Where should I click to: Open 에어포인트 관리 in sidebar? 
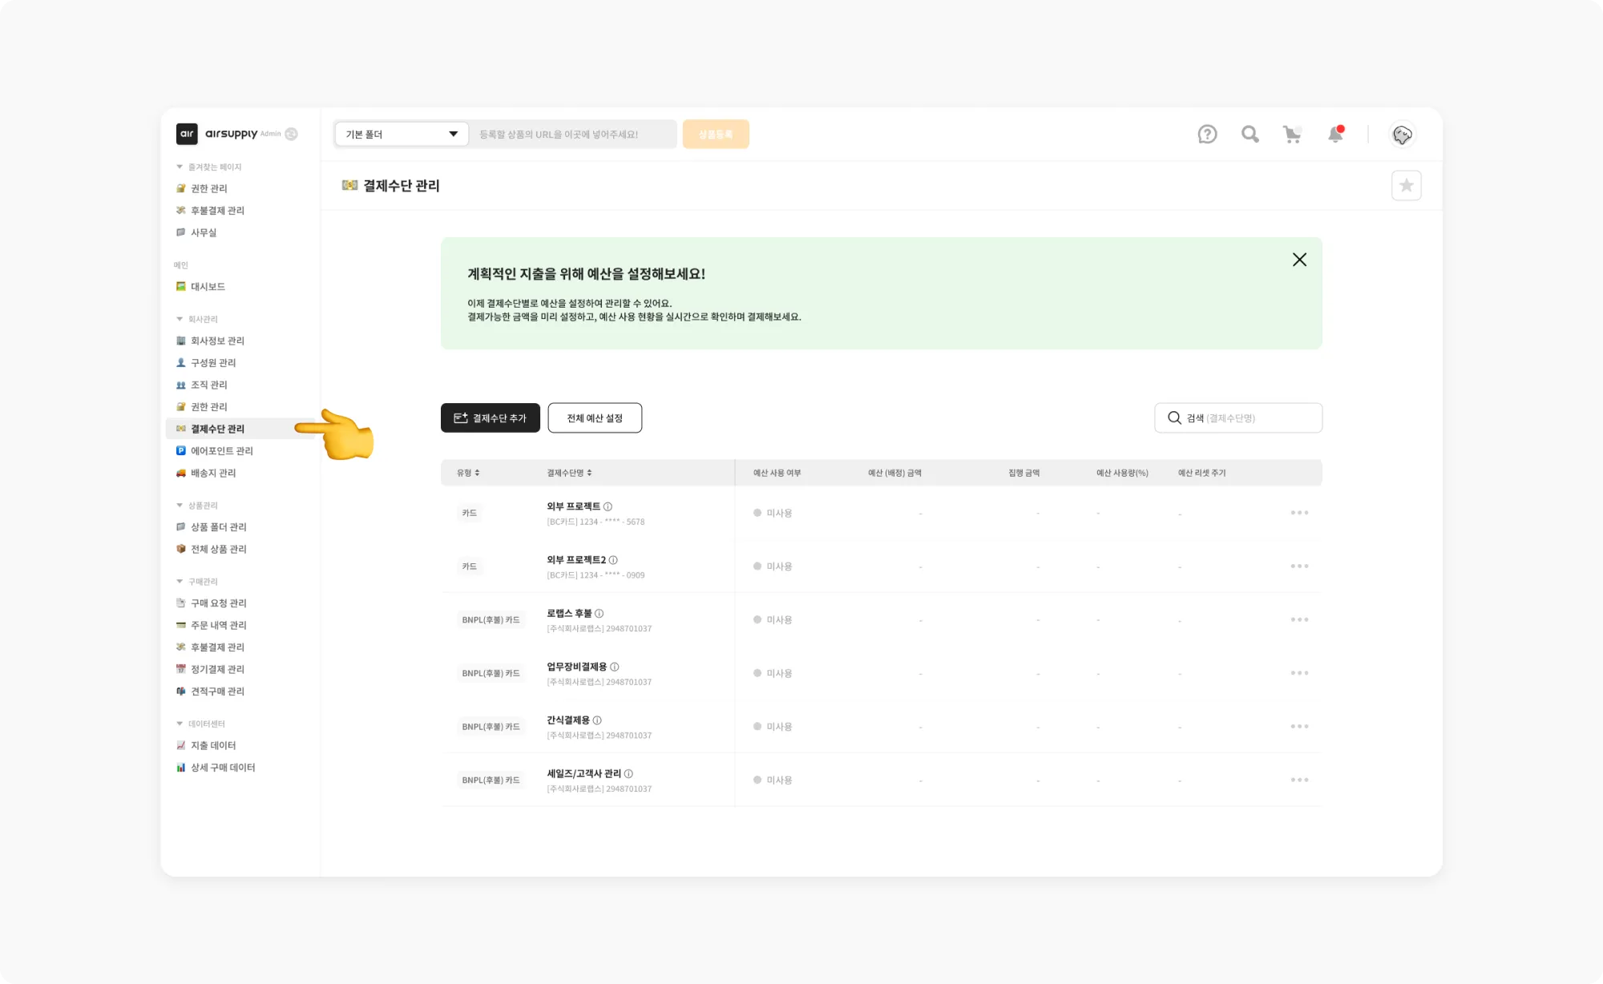221,451
